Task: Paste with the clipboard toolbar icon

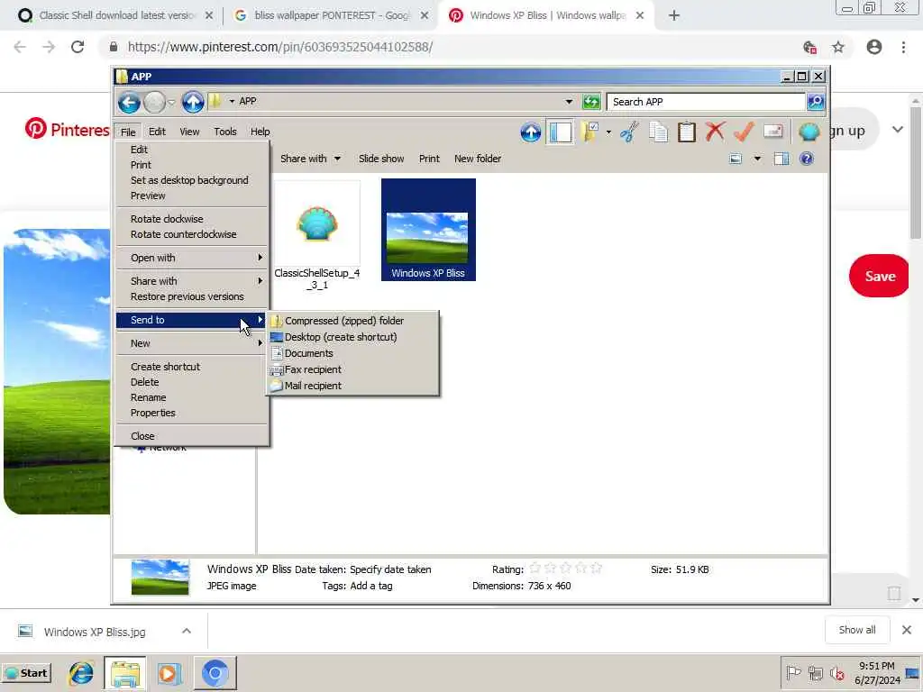Action: [x=686, y=132]
